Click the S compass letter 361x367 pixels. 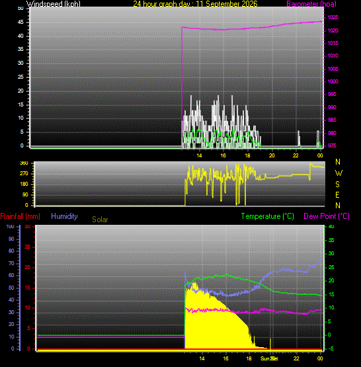(337, 184)
